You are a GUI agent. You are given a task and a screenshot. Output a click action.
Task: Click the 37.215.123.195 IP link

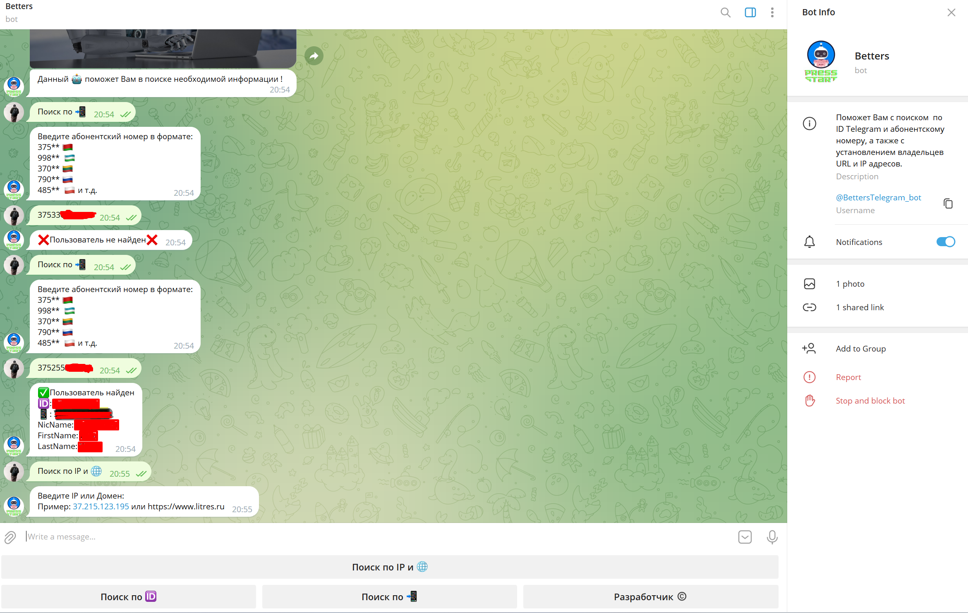click(101, 506)
